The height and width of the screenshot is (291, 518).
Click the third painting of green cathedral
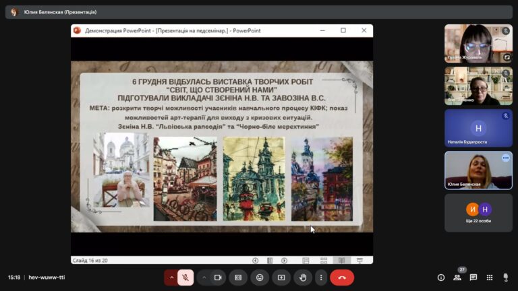[254, 179]
